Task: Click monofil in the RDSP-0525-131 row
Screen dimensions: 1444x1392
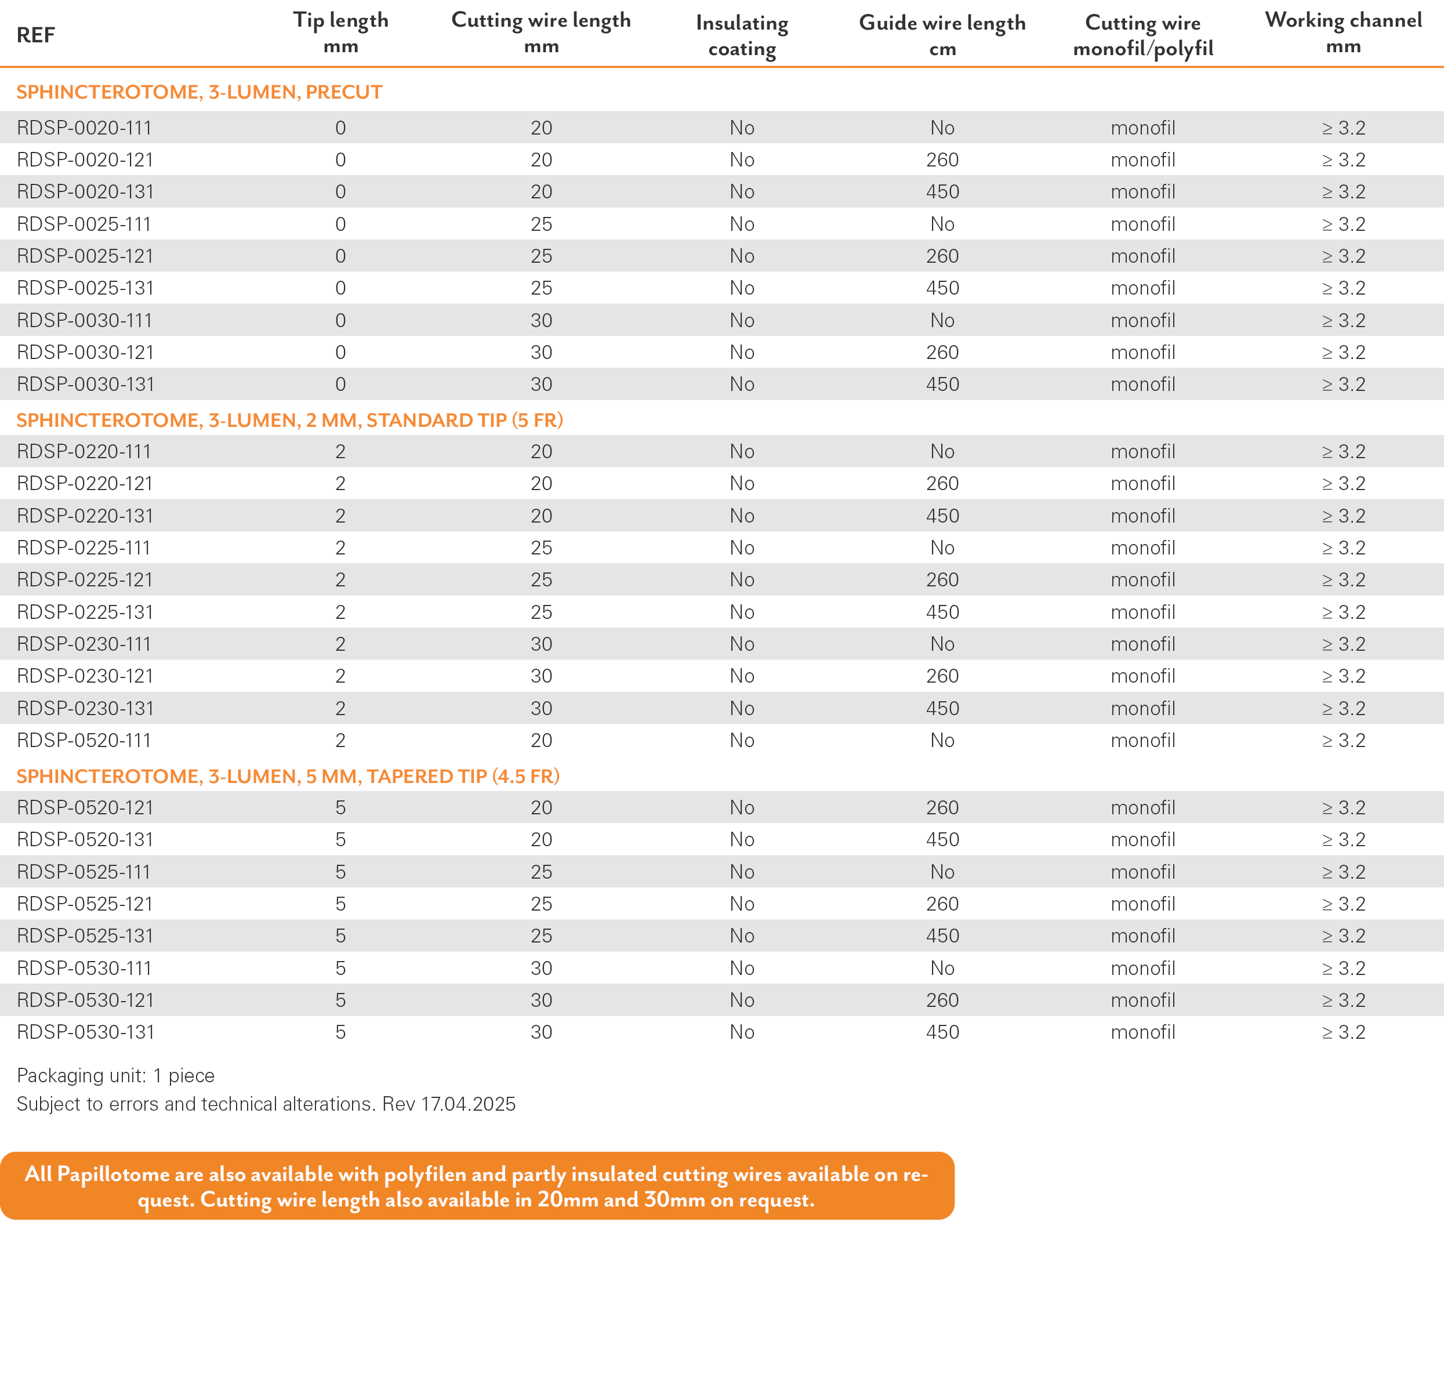Action: [1142, 936]
